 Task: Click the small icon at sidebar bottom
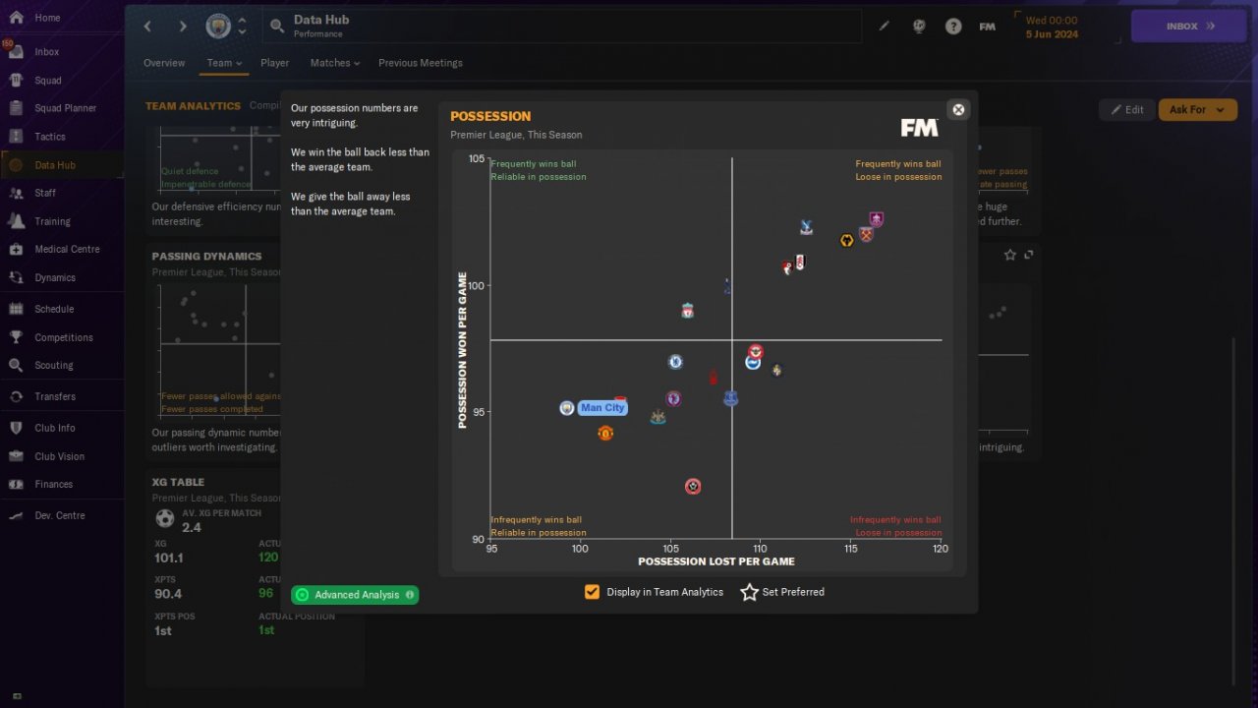[16, 696]
